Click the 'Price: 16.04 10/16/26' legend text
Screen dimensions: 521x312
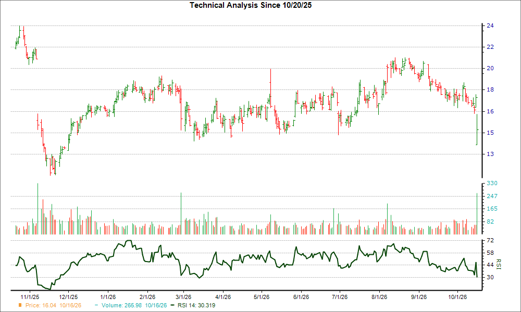pyautogui.click(x=53, y=305)
